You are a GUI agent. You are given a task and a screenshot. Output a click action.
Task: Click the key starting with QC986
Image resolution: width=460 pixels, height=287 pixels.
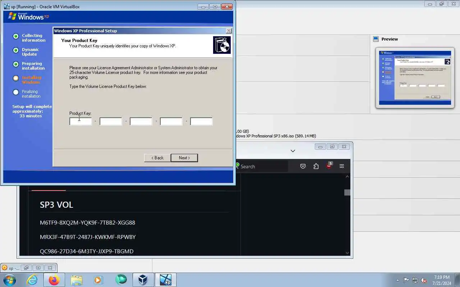click(87, 251)
